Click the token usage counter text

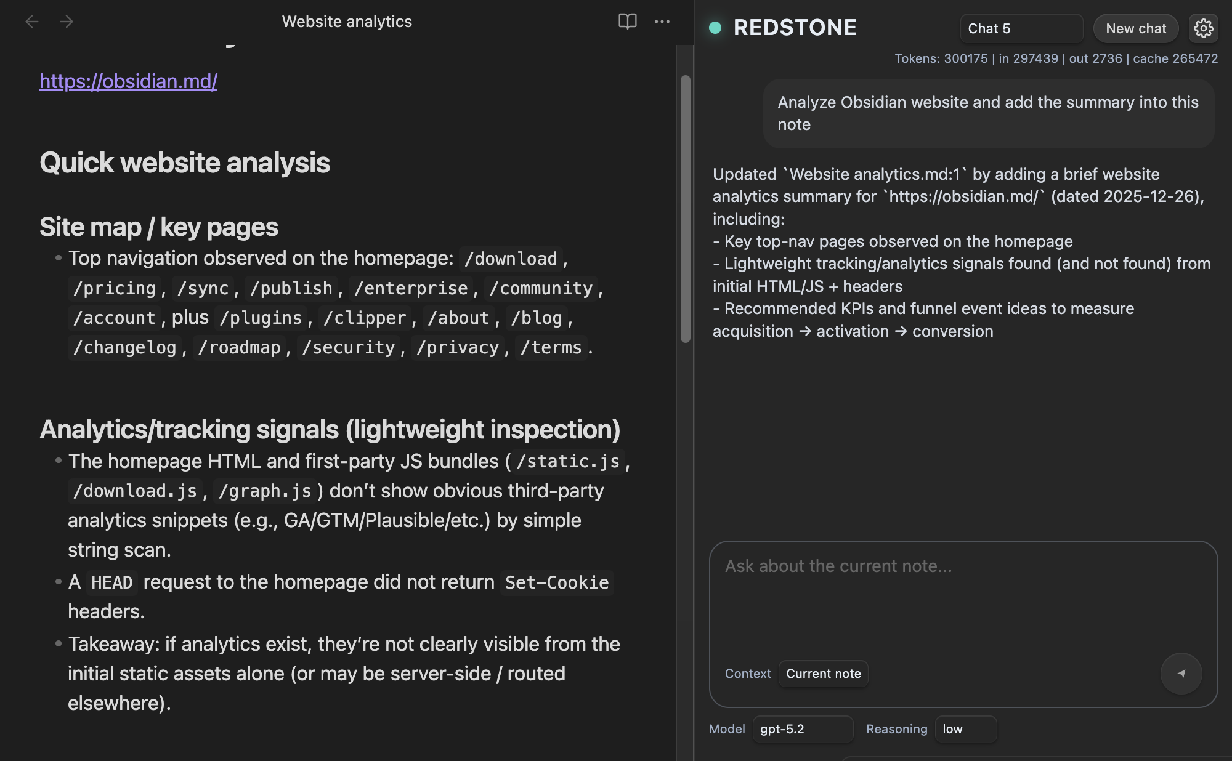(1056, 58)
